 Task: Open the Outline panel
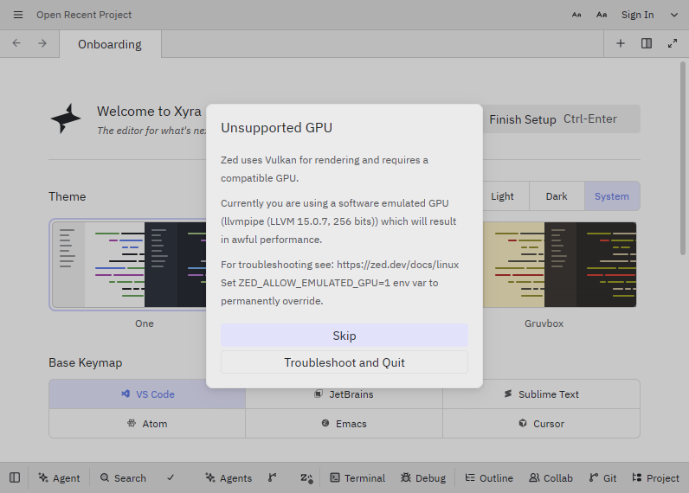click(489, 477)
